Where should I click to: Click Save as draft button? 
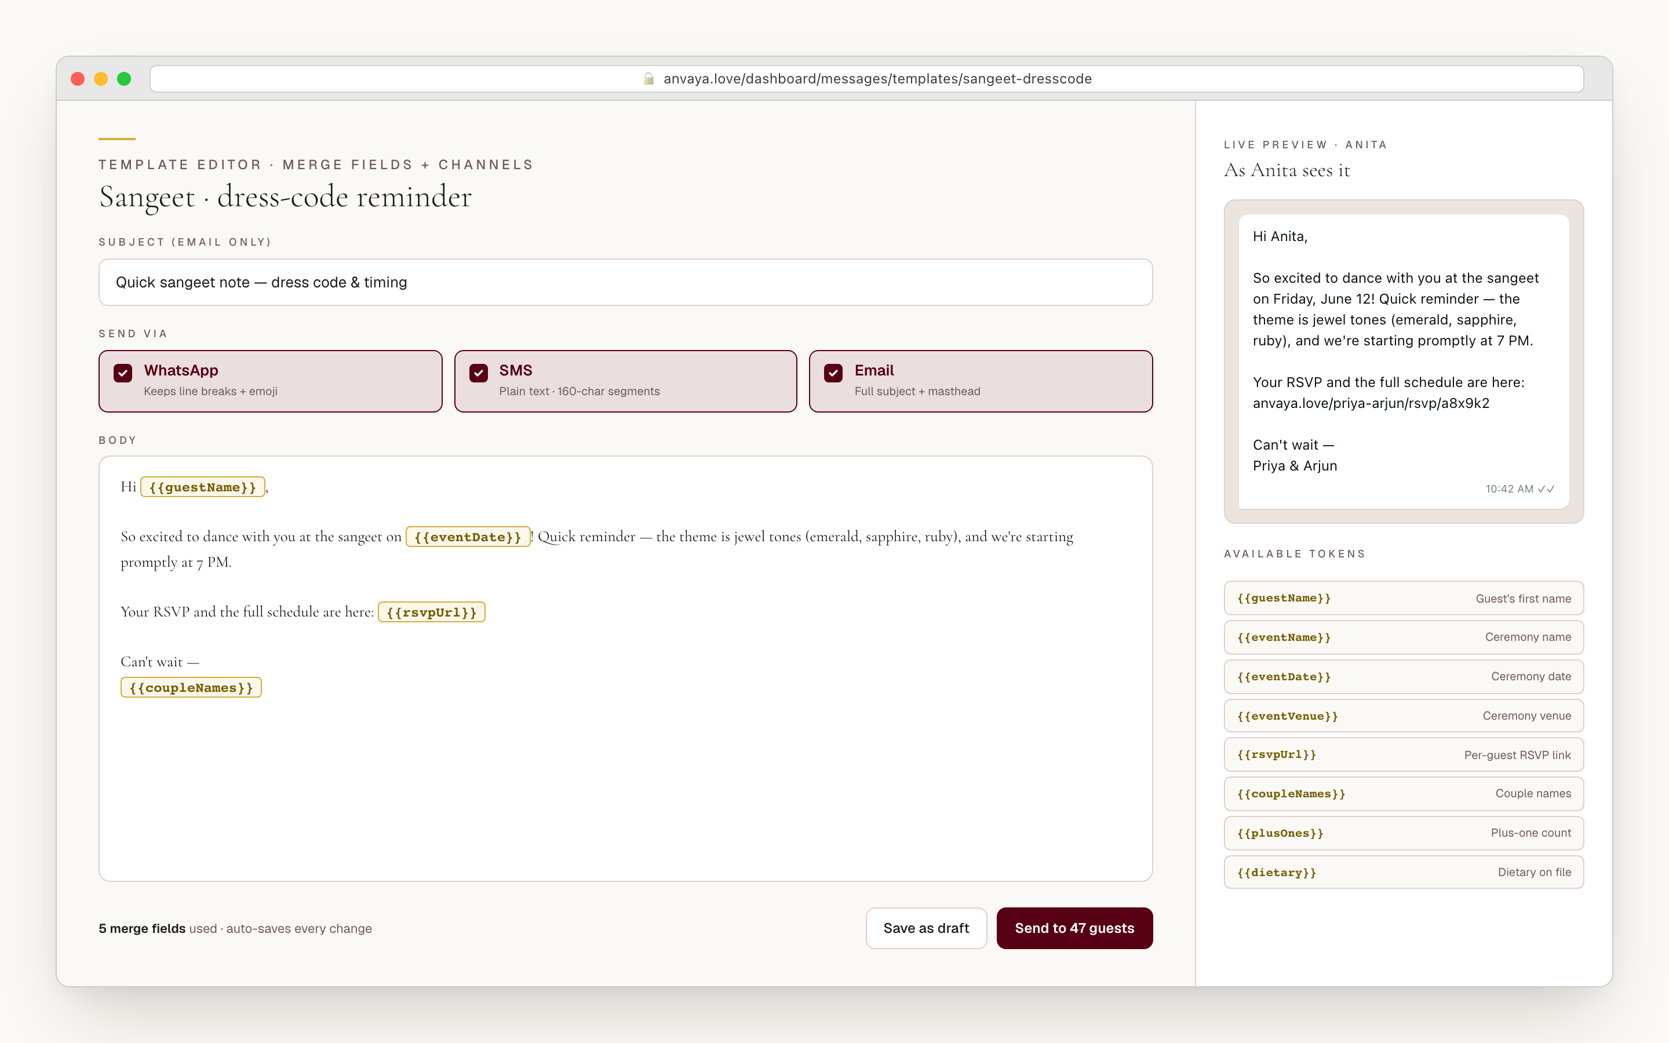[926, 928]
